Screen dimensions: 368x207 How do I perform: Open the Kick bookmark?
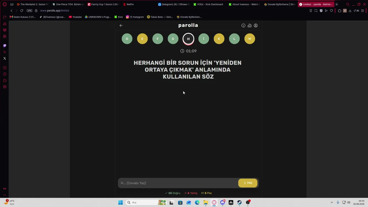tap(118, 17)
